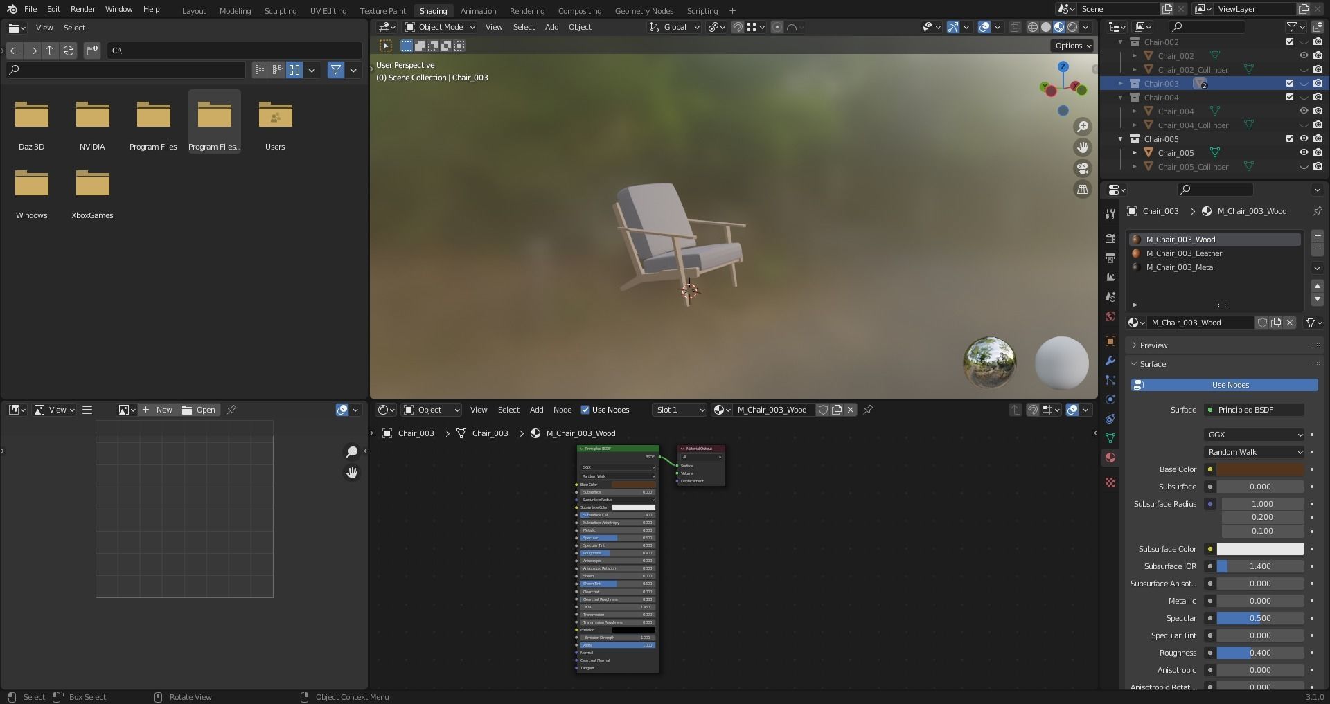Switch orthographic/perspective with the grid icon

click(1082, 189)
